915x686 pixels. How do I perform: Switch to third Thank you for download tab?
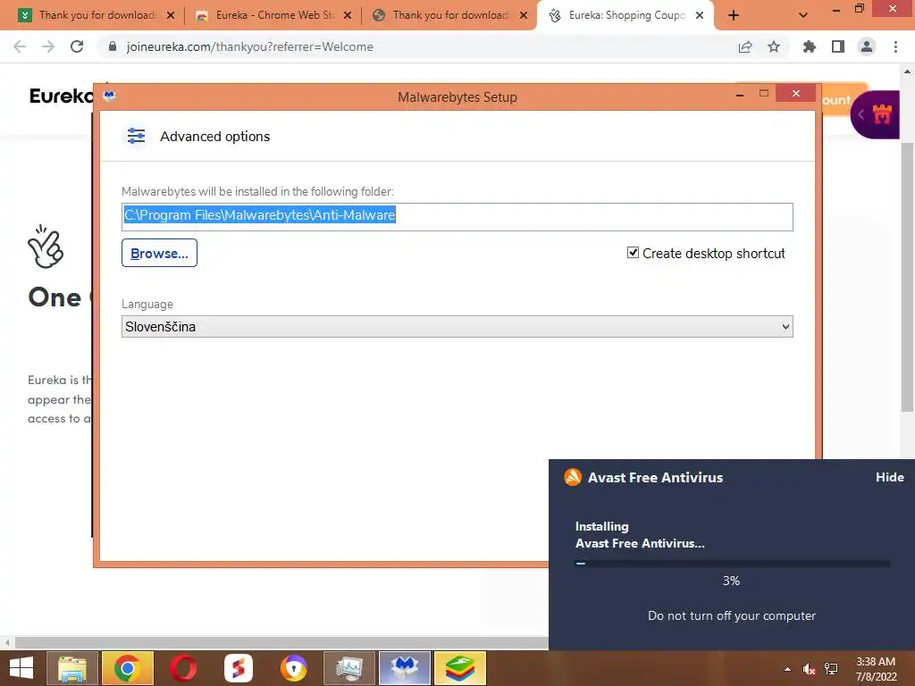(x=449, y=15)
